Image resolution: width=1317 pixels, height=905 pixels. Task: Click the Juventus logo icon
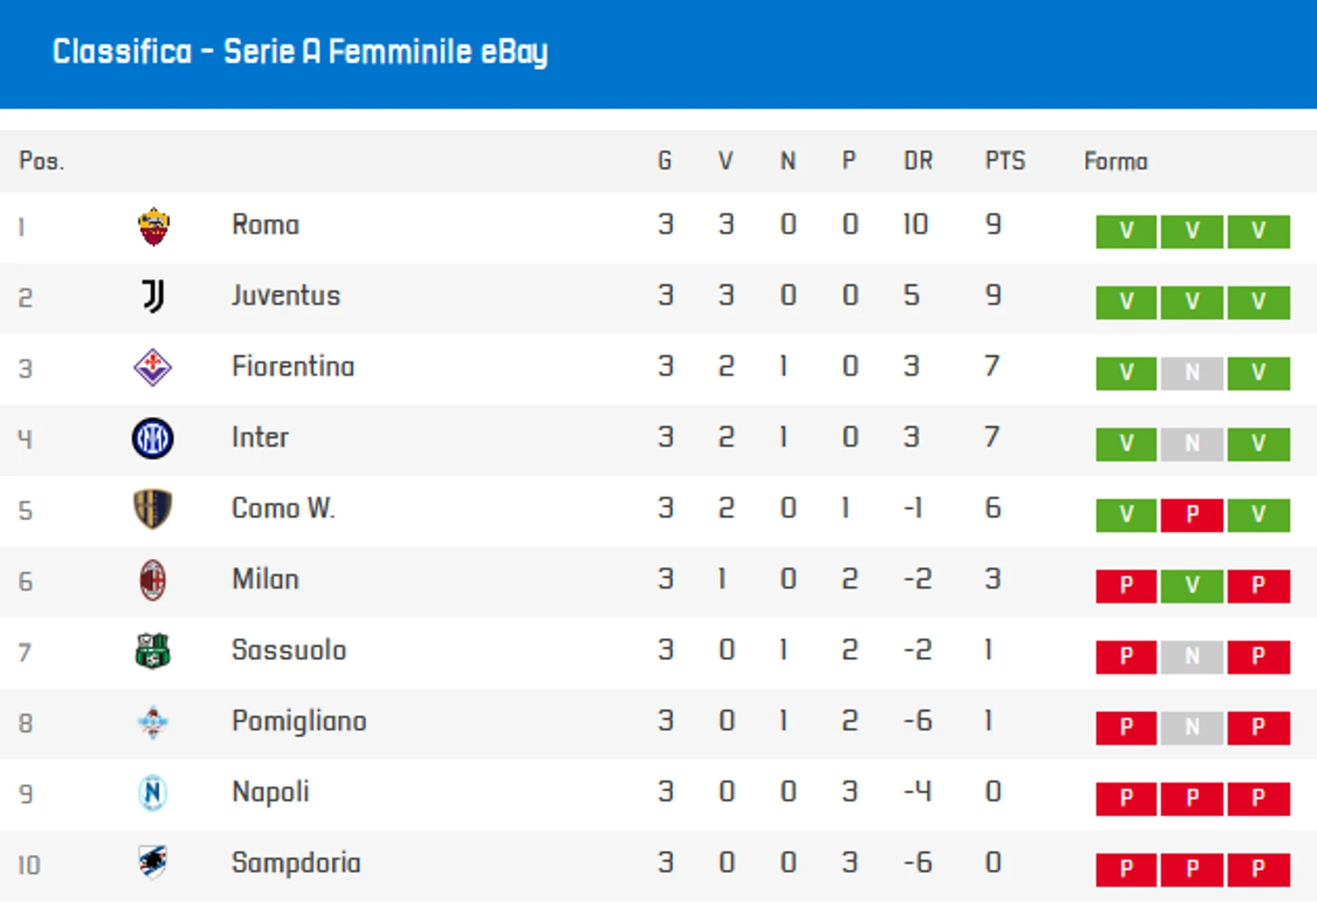click(153, 297)
